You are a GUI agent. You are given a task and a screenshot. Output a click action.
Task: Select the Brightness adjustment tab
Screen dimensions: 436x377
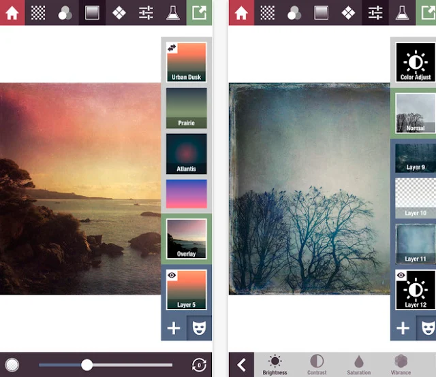(x=275, y=365)
